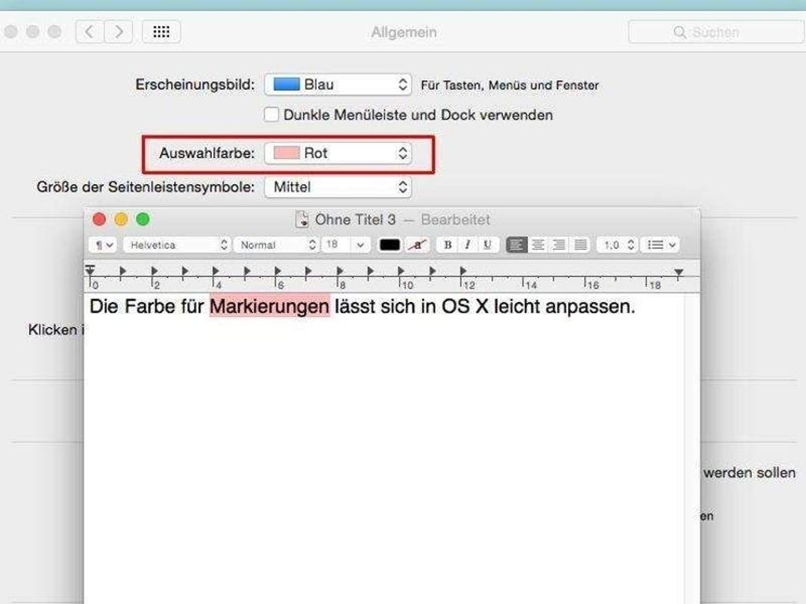Open the line spacing 1,0 dropdown
806x604 pixels.
tap(617, 245)
